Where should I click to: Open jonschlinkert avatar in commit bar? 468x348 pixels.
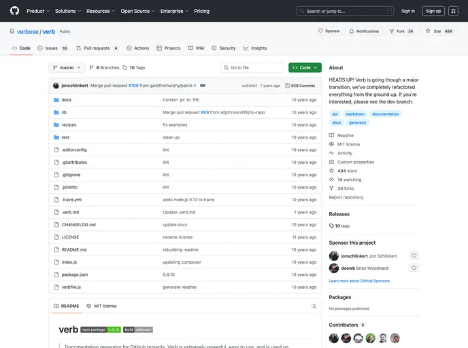point(56,86)
